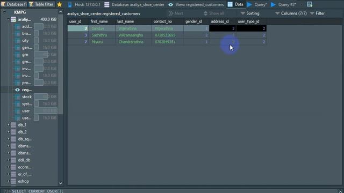Open the Filter panel

[x=317, y=13]
